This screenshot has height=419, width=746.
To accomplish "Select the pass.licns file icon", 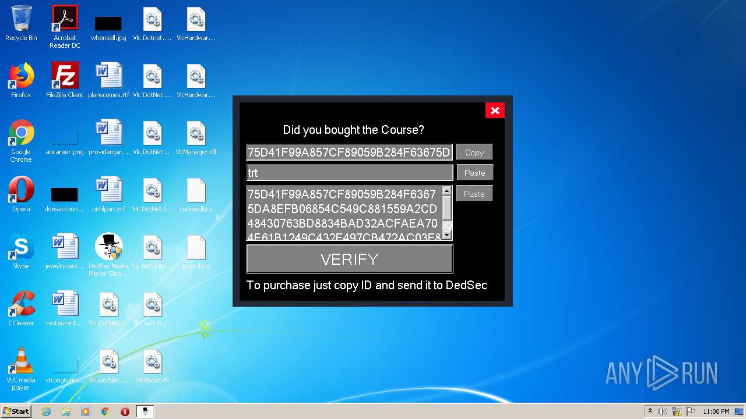I will (x=196, y=251).
